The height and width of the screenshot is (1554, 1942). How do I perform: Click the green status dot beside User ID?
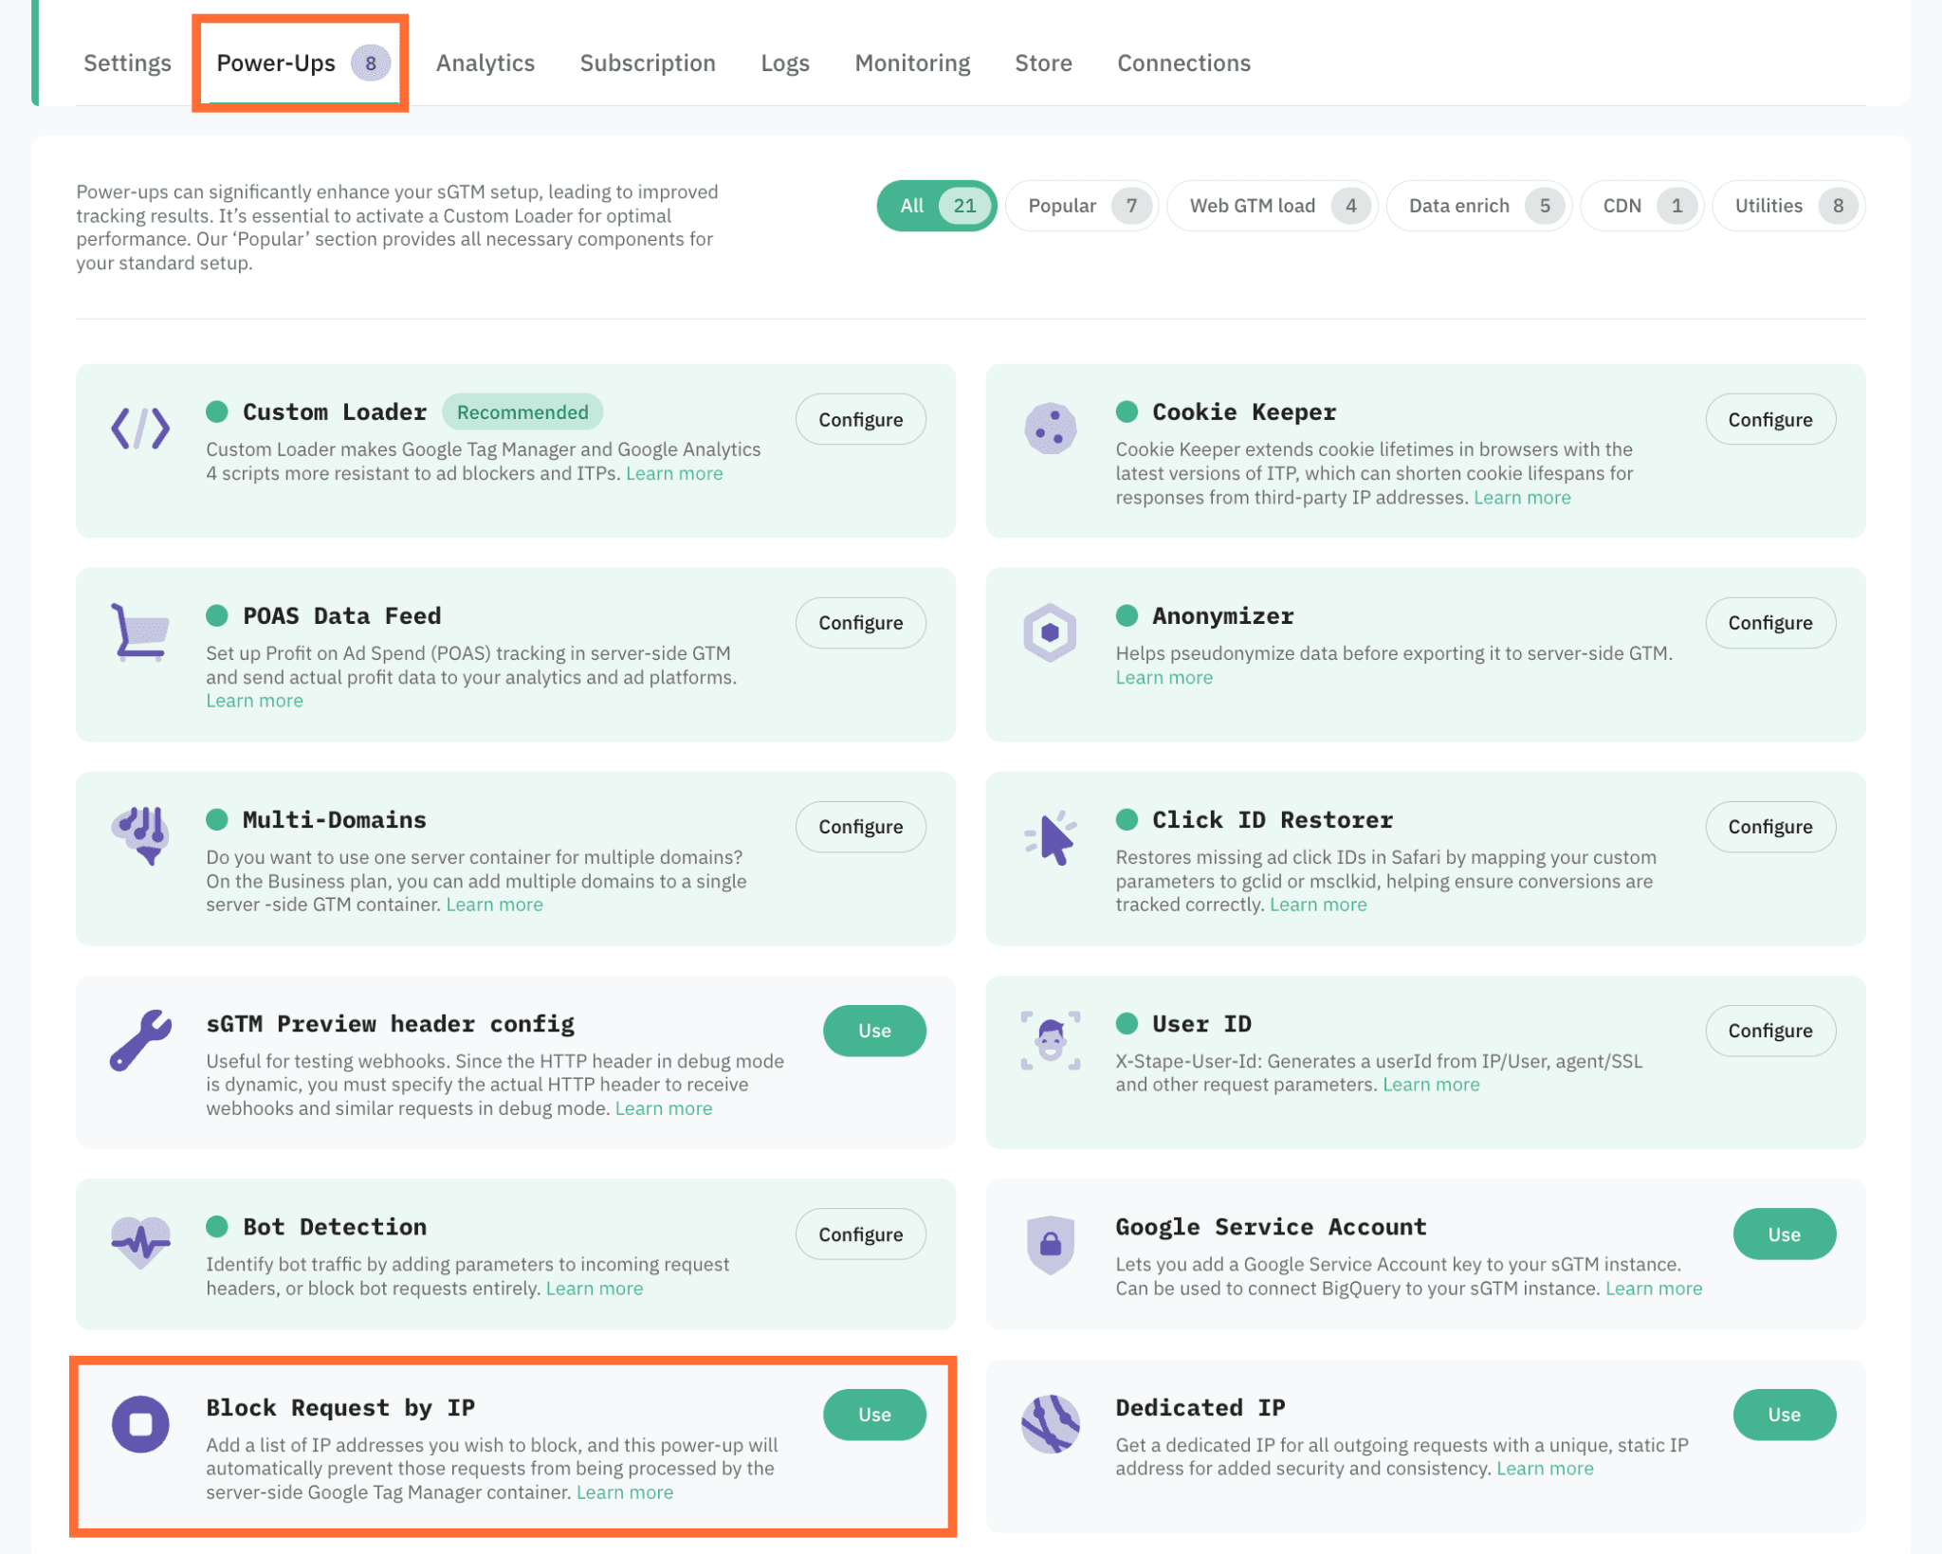point(1127,1023)
